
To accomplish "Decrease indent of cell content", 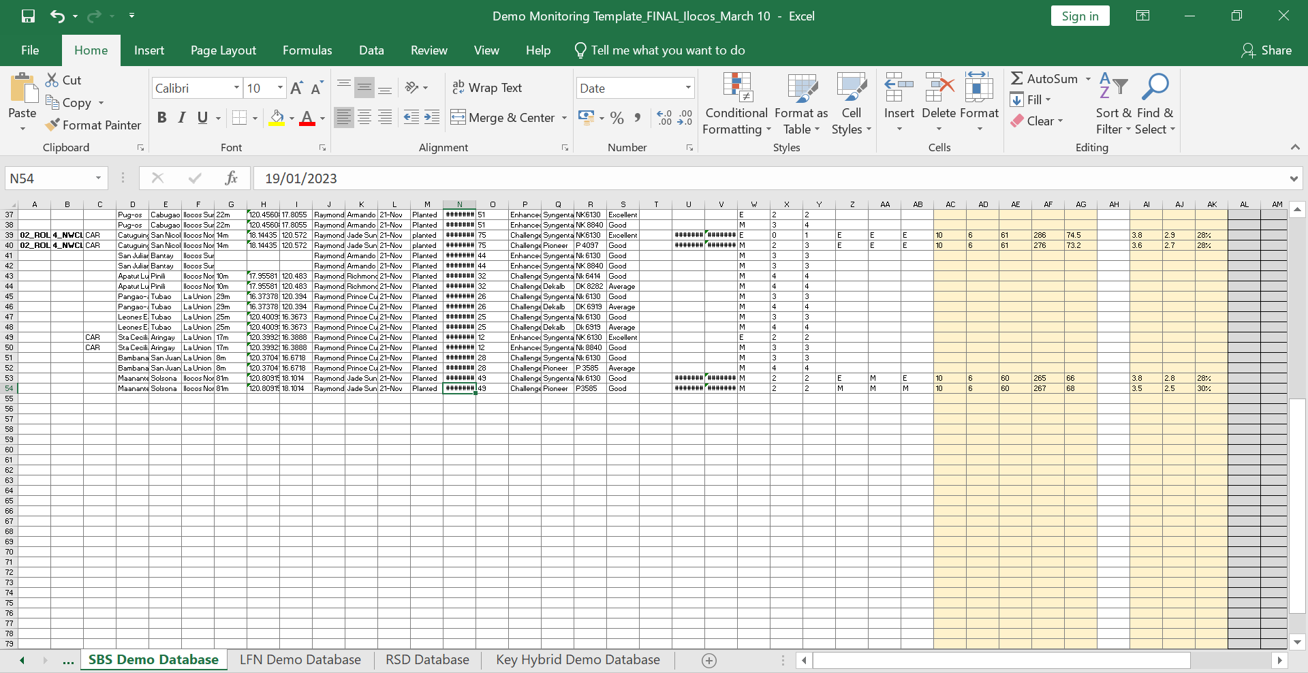I will tap(411, 117).
